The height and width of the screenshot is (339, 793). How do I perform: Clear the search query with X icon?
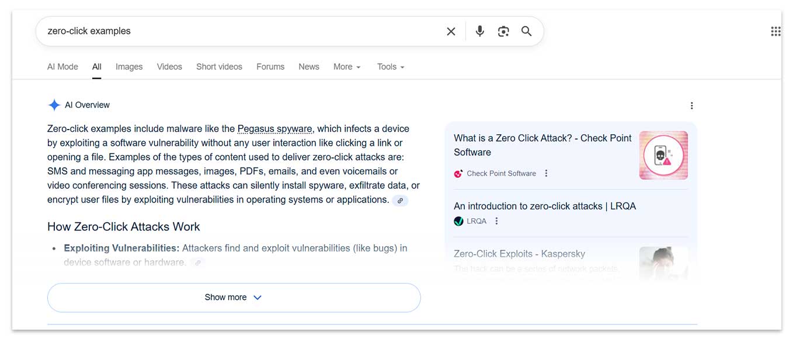451,32
